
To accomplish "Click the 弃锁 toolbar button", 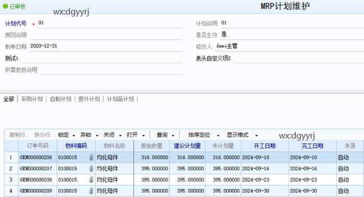I will 86,135.
